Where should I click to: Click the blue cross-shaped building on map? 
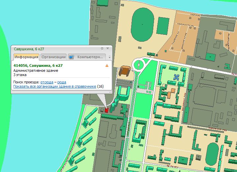click(x=177, y=77)
